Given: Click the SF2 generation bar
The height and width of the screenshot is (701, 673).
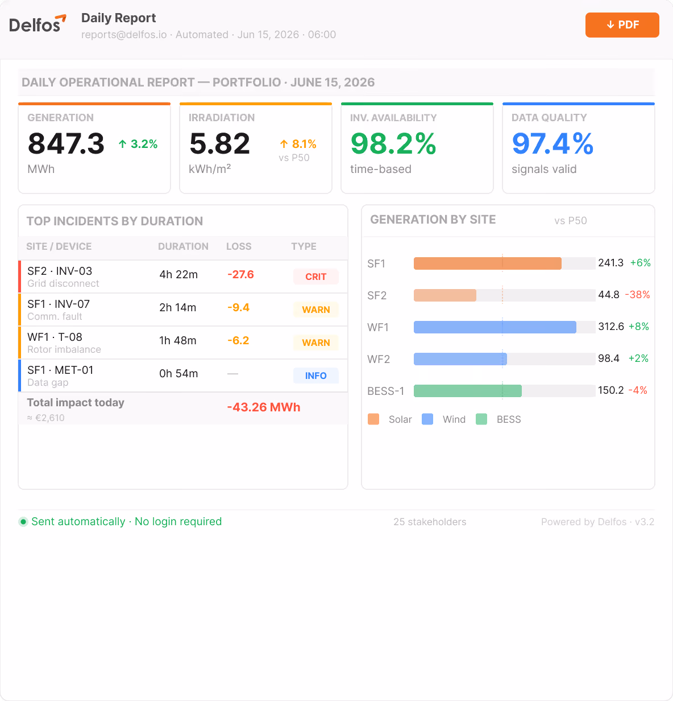Looking at the screenshot, I should [x=445, y=295].
